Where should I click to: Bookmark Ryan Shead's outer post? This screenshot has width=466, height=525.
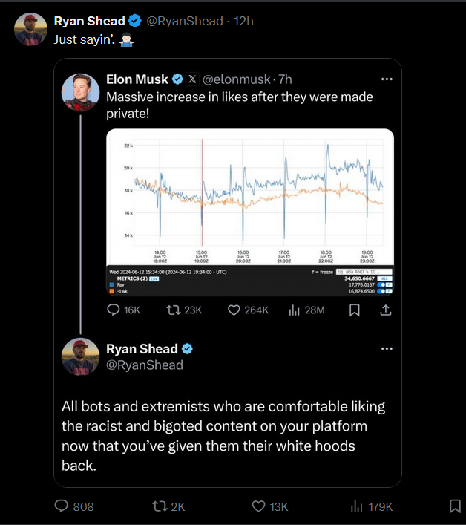coord(455,506)
